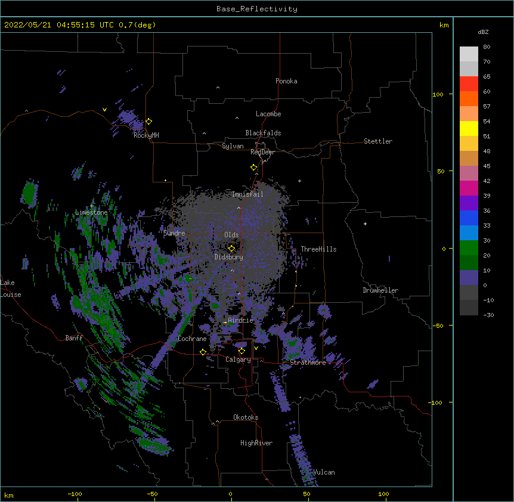The height and width of the screenshot is (502, 514).
Task: Click the dBZ legend heading
Action: click(x=483, y=32)
